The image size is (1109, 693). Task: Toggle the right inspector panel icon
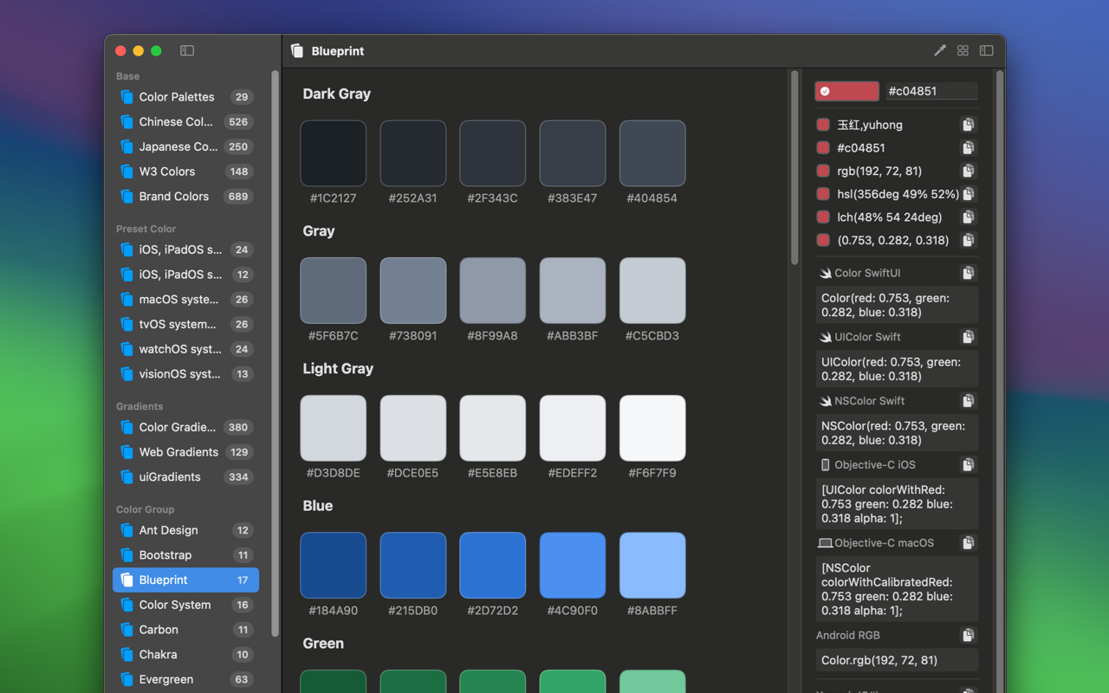986,51
